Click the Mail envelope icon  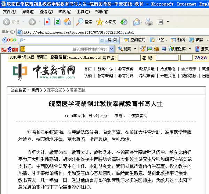pos(137,22)
